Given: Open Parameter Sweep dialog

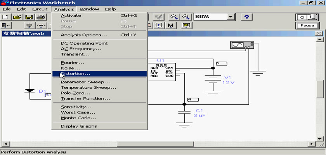Looking at the screenshot, I should click(x=99, y=82).
